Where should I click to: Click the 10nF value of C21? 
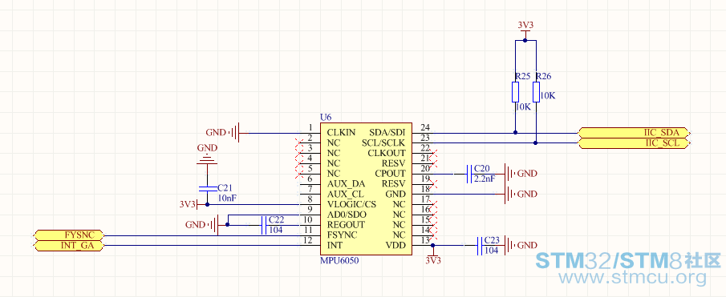coord(227,198)
